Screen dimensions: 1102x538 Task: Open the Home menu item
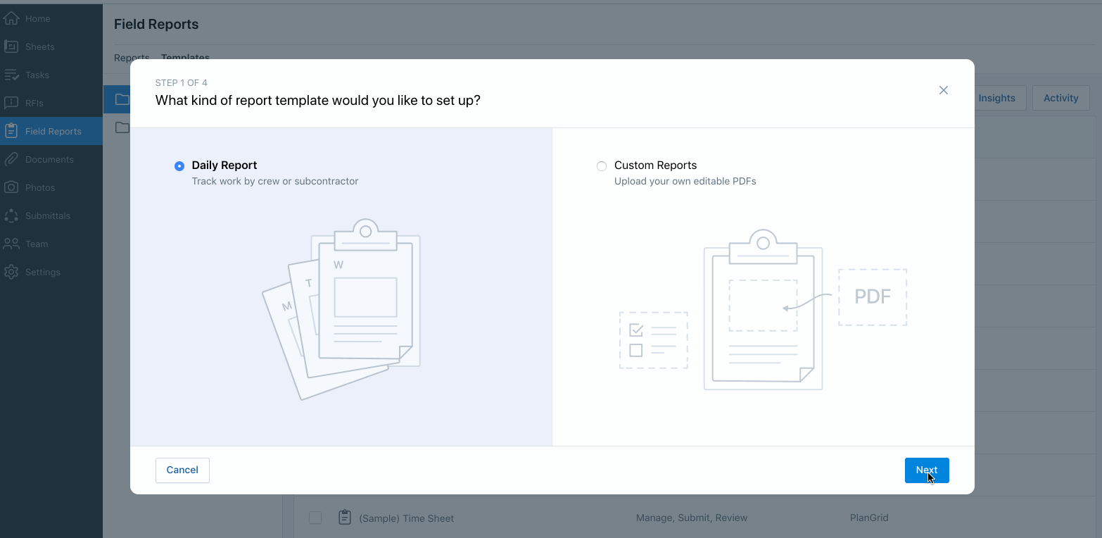(51, 18)
